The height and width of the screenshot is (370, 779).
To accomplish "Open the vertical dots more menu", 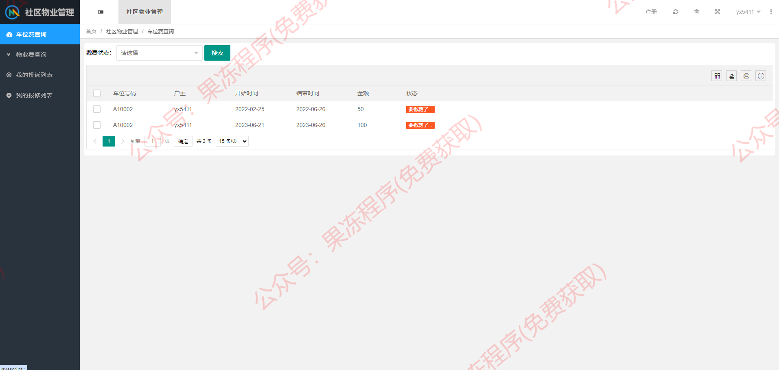I will tap(771, 12).
